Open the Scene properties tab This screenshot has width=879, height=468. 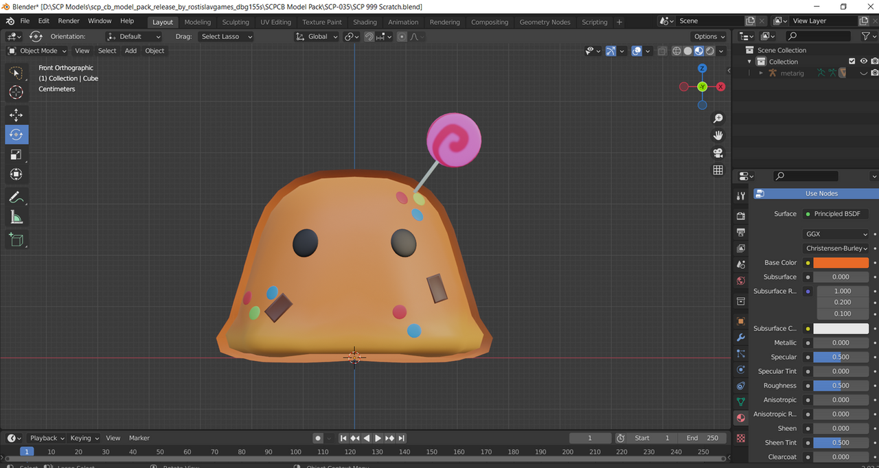[x=741, y=264]
